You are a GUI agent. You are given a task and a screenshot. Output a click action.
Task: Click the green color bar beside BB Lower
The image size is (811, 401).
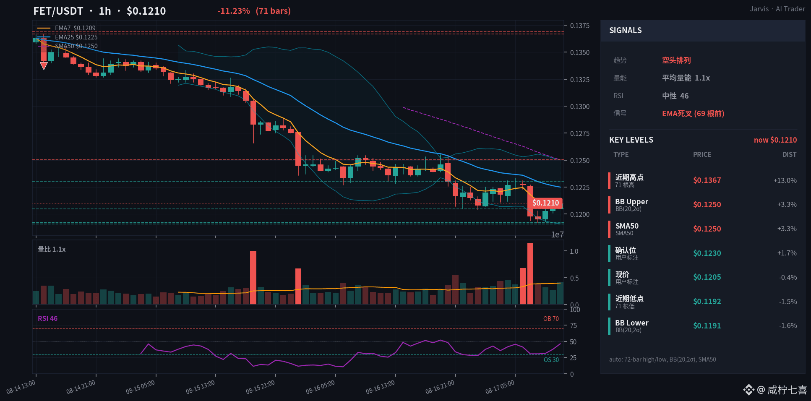pos(609,326)
